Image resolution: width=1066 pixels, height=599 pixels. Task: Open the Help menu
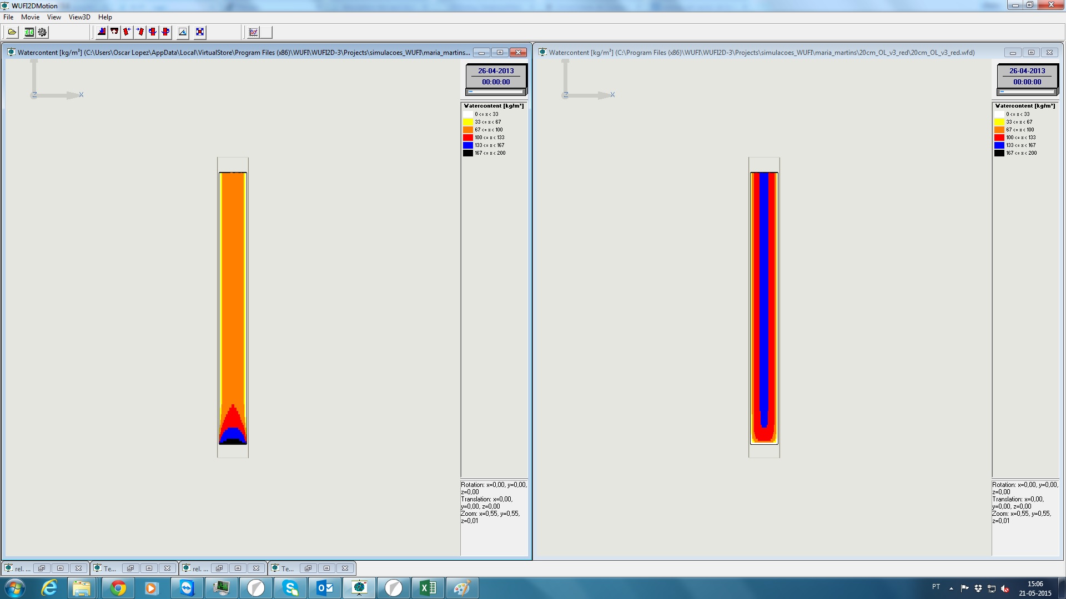point(105,17)
